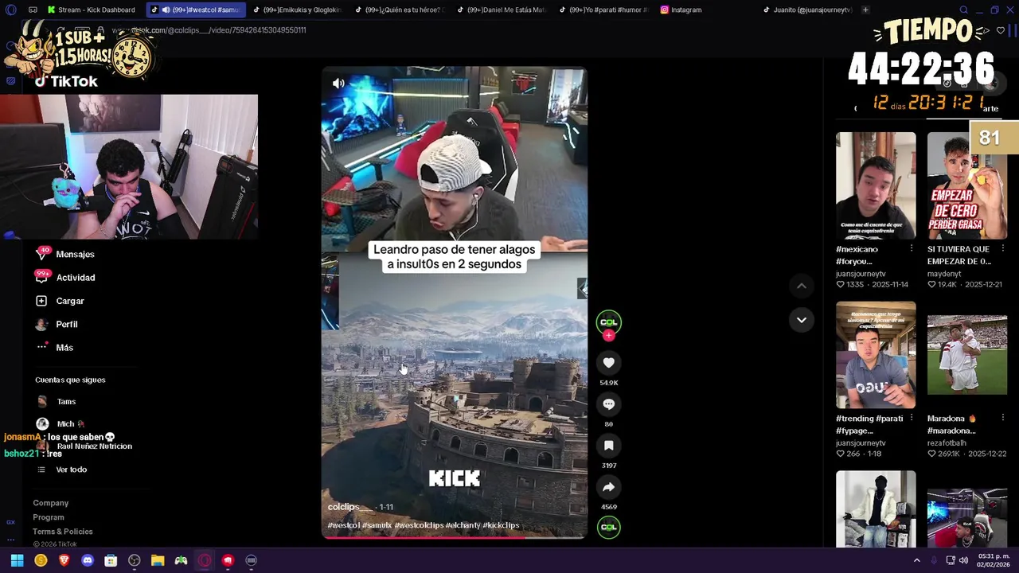1019x573 pixels.
Task: Open the #mexicano #foryou video thumbnail
Action: (x=876, y=185)
